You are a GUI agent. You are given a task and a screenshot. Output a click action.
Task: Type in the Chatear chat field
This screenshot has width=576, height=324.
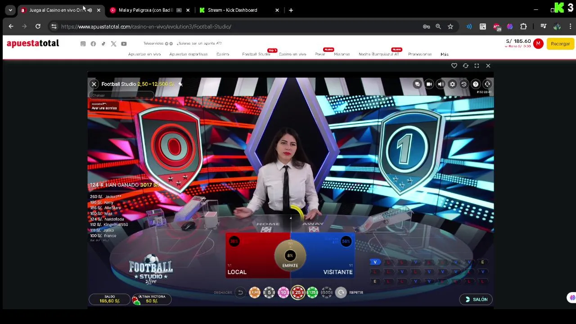pos(121,95)
